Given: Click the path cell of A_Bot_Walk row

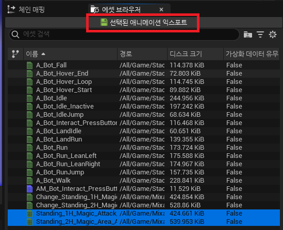Looking at the screenshot, I should (x=142, y=181).
